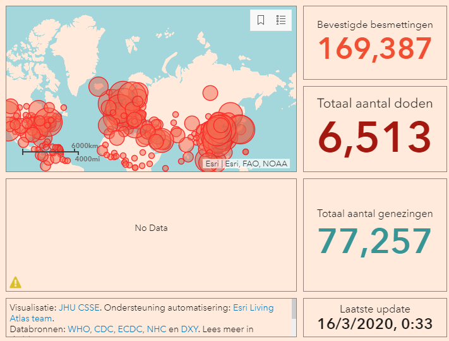Image resolution: width=449 pixels, height=341 pixels.
Task: Select the total deaths number 6,513
Action: pyautogui.click(x=374, y=137)
